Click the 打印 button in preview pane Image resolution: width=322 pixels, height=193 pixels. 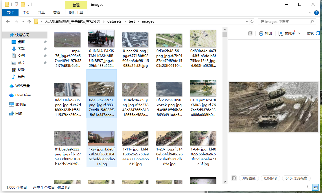pyautogui.click(x=266, y=33)
